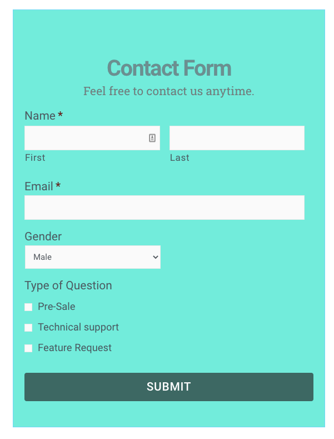Screen dimensions: 334x439
Task: Tick the Technical support checkbox
Action: pyautogui.click(x=28, y=328)
